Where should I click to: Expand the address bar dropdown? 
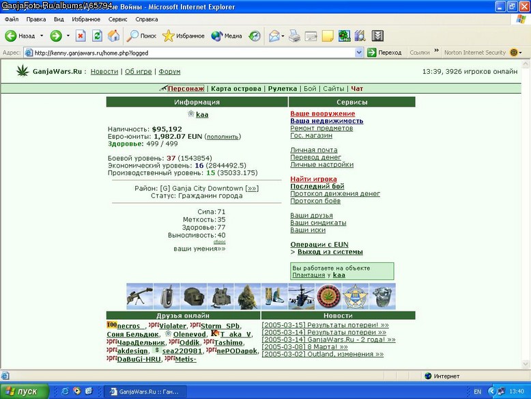click(x=359, y=53)
